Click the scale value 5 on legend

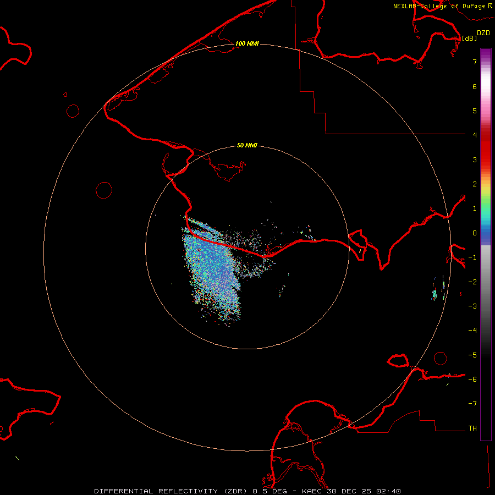475,111
